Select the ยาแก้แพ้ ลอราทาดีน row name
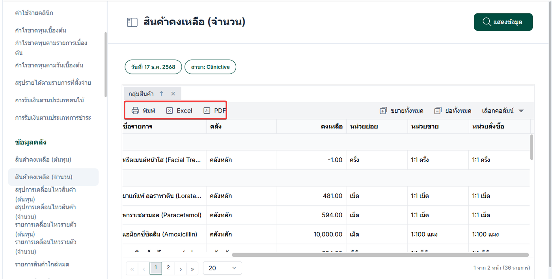The height and width of the screenshot is (279, 552). coord(162,196)
